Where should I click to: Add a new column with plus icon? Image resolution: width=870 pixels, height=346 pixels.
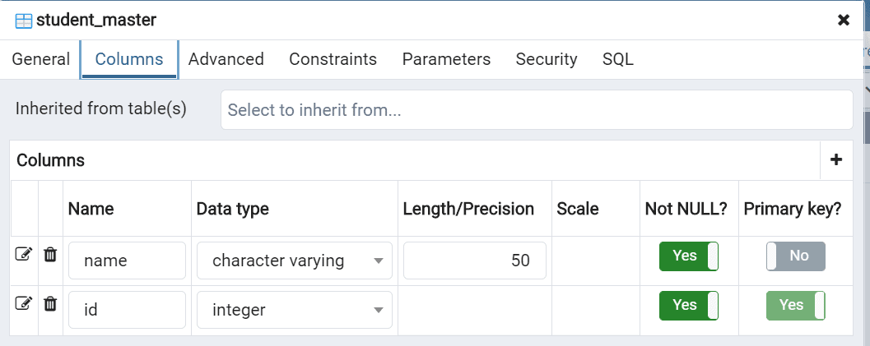pyautogui.click(x=836, y=160)
